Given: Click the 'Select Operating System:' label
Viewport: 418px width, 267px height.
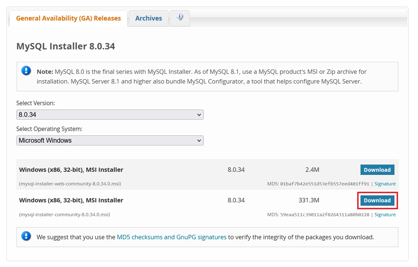Looking at the screenshot, I should (x=49, y=129).
